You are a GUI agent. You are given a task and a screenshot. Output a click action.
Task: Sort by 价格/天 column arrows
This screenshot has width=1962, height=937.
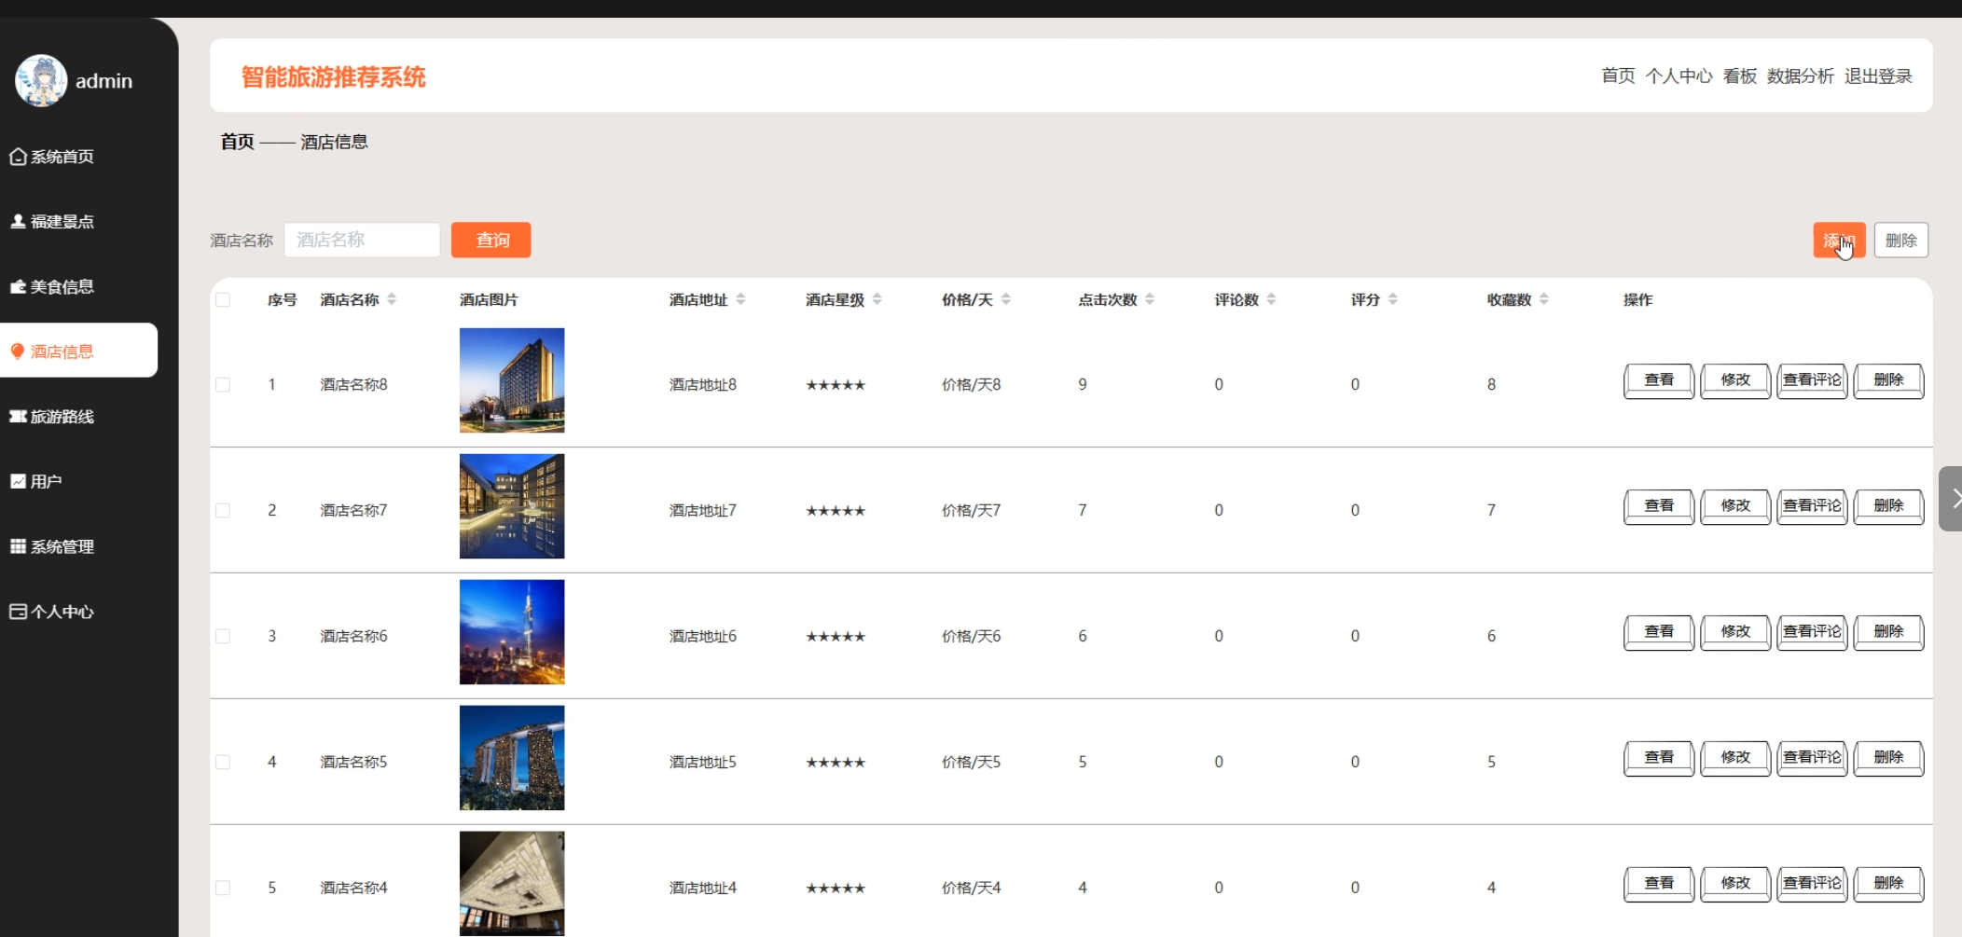(x=1005, y=299)
